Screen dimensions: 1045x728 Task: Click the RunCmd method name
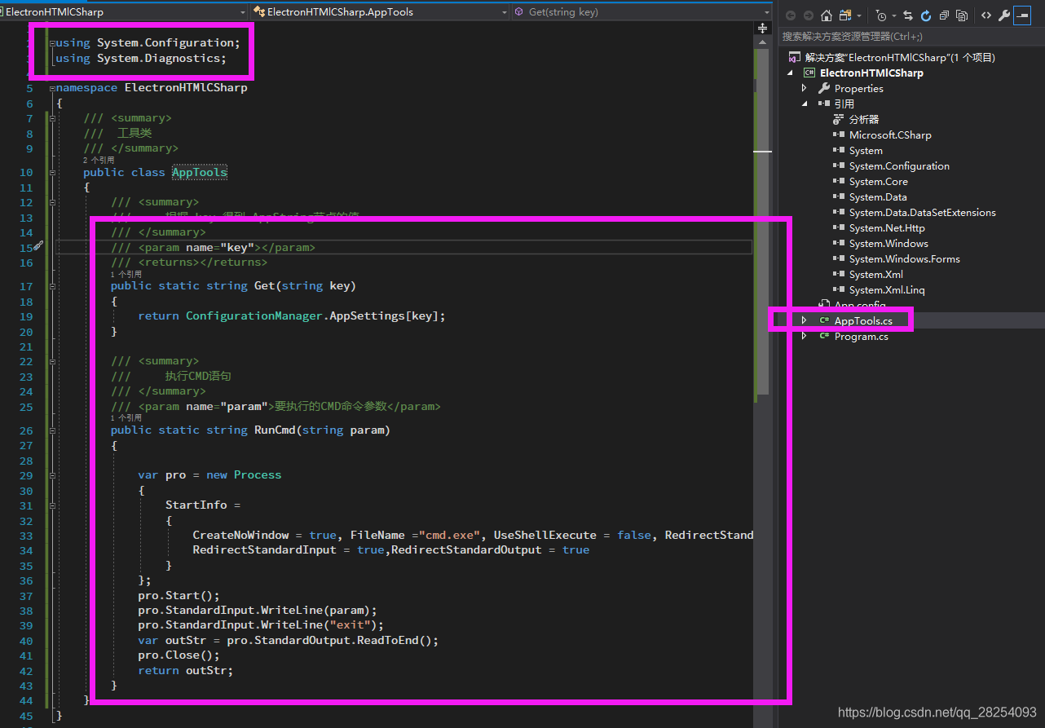(x=275, y=430)
